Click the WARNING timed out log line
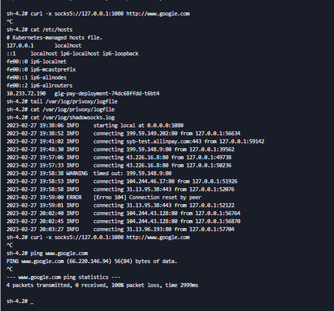This screenshot has width=334, height=311. [x=89, y=173]
